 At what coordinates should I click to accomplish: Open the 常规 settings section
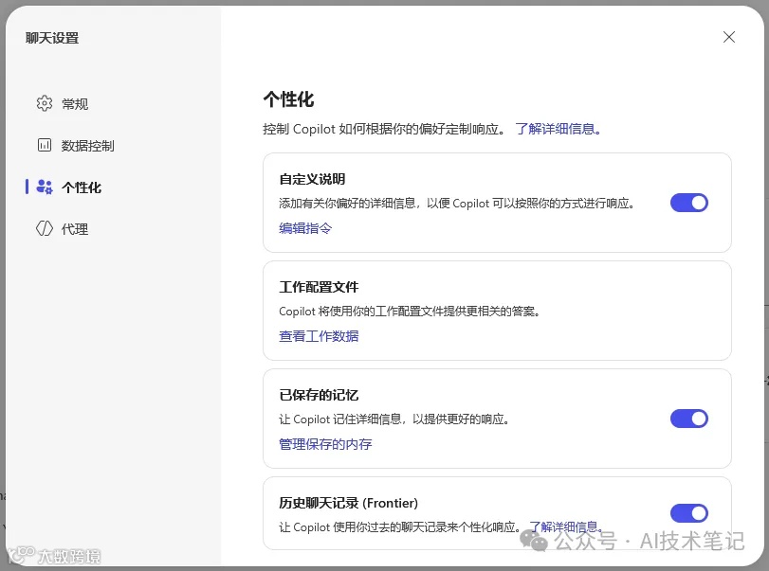75,104
